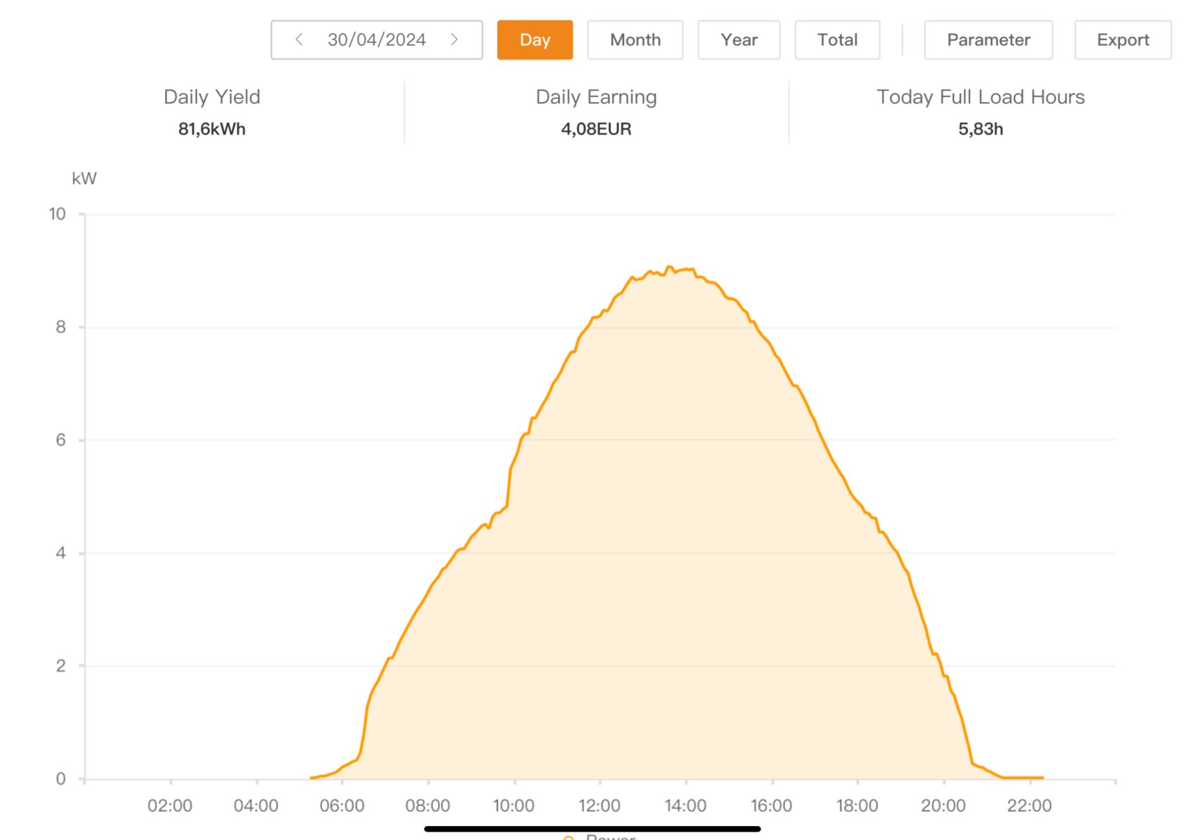Click the kW unit label above the chart
1199x840 pixels.
(84, 178)
